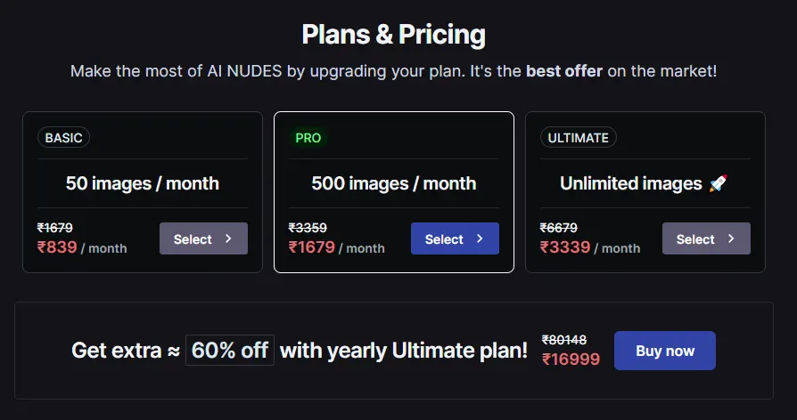
Task: Click the chevron arrow on the Pro Select button
Action: (480, 238)
